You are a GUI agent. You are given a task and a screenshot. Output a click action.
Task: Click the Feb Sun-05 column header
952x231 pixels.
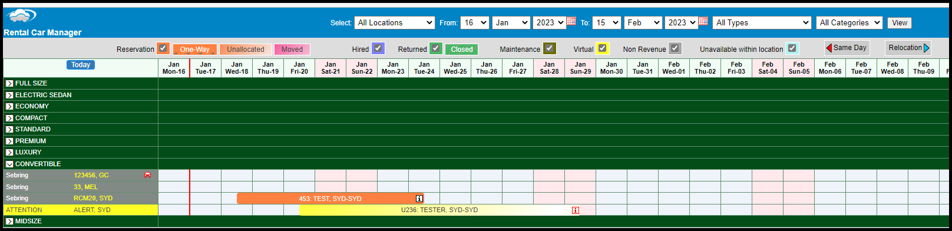pyautogui.click(x=799, y=68)
